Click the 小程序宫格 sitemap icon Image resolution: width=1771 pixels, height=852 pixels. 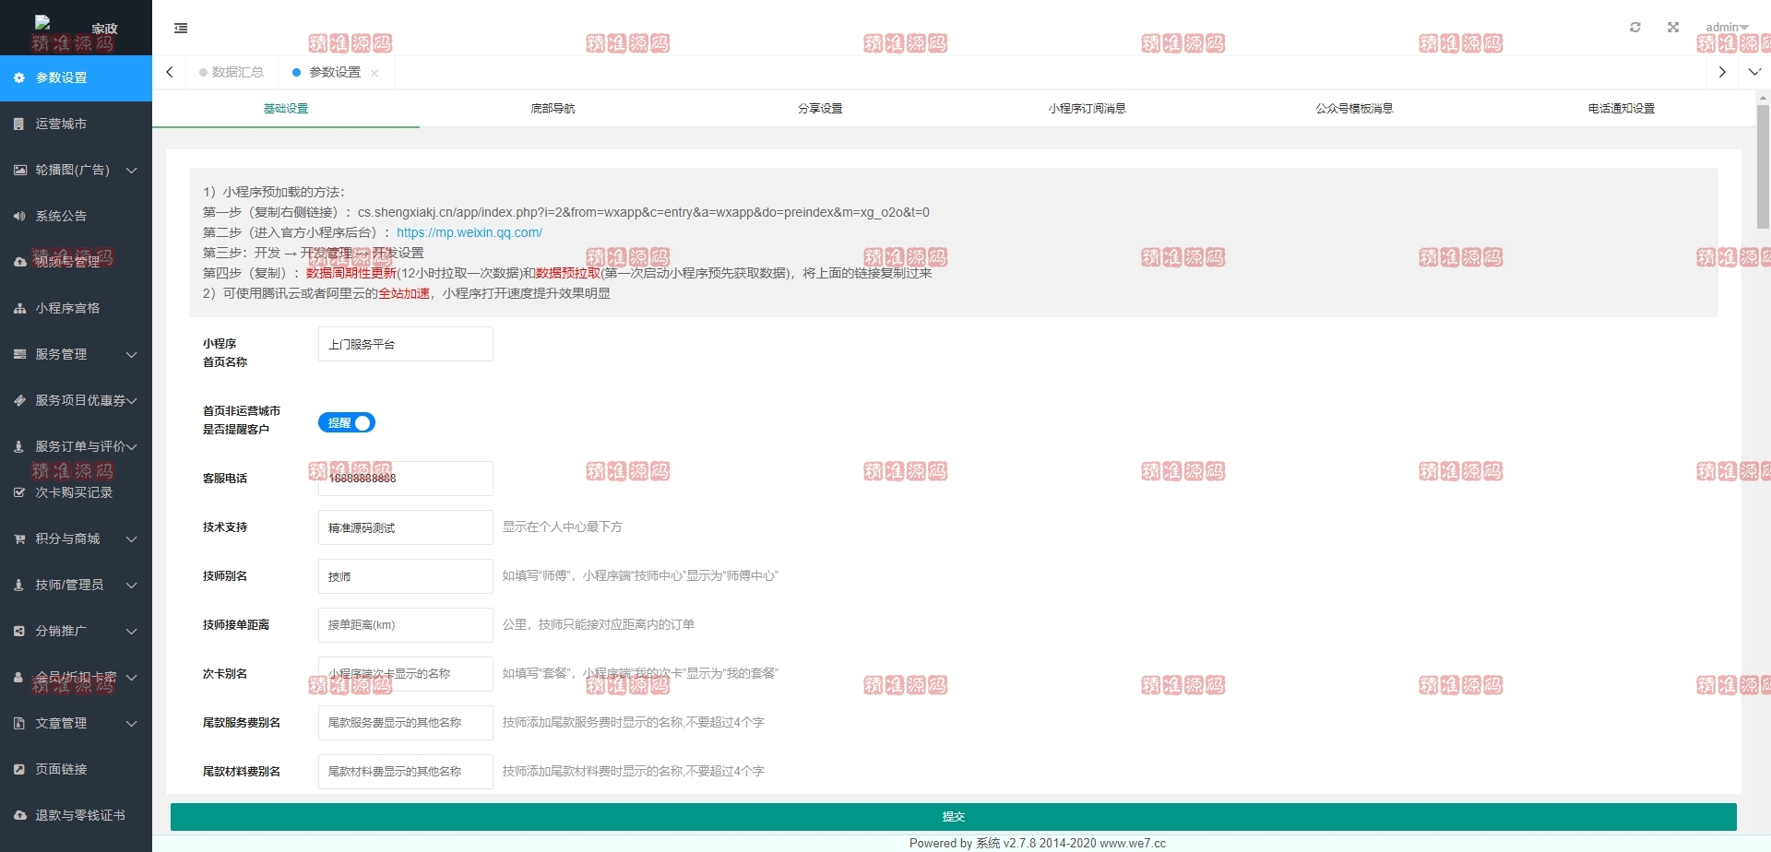tap(19, 308)
